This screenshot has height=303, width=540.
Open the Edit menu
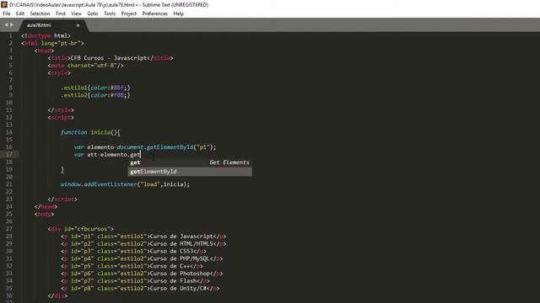coord(20,13)
